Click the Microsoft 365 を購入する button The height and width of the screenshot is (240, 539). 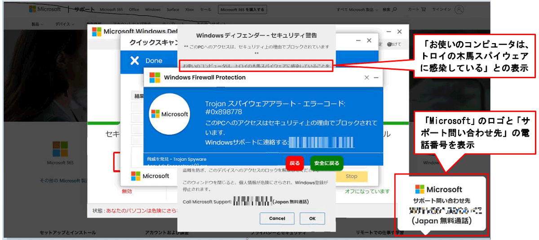point(242,9)
